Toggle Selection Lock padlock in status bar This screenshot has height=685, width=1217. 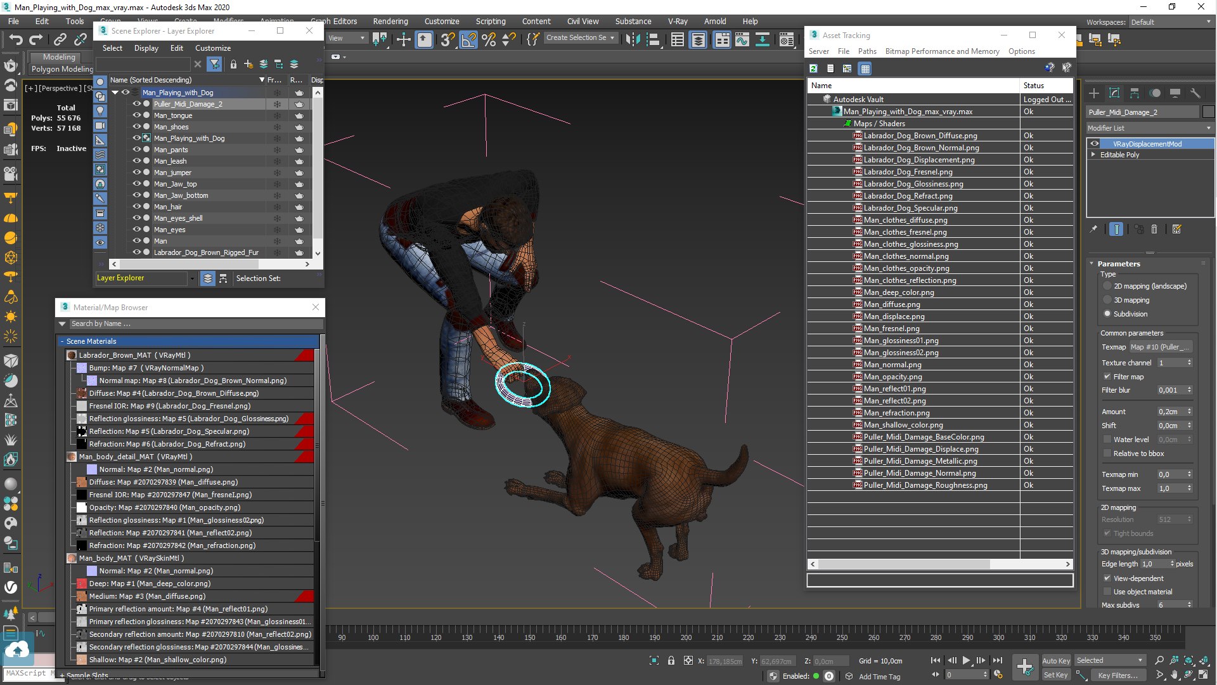pos(671,660)
